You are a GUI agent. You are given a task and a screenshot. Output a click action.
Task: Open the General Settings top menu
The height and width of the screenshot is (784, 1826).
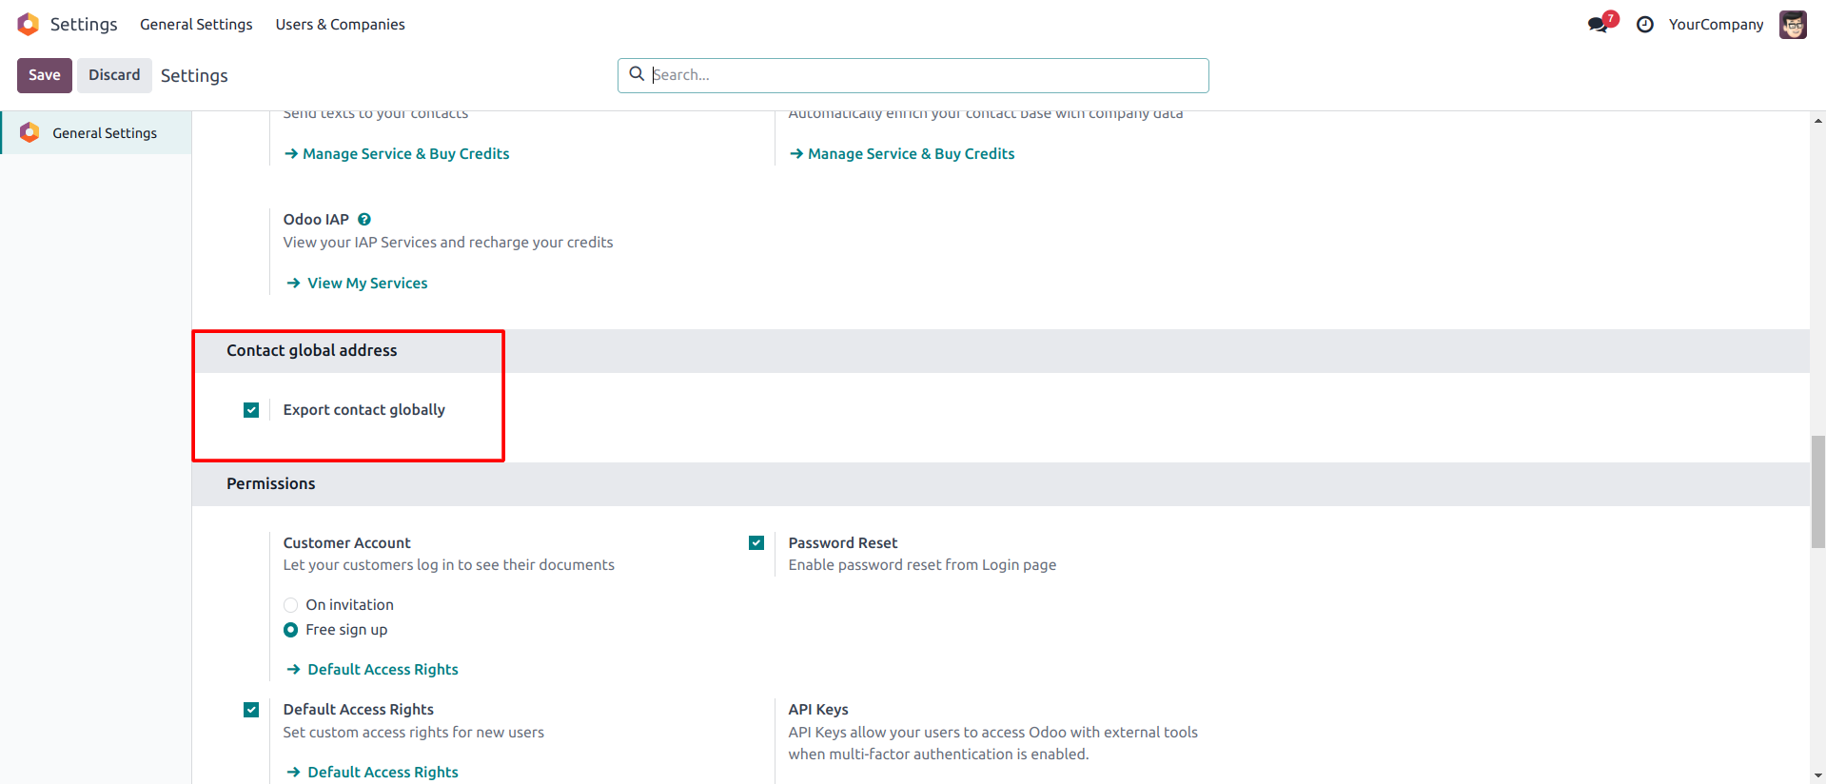196,25
